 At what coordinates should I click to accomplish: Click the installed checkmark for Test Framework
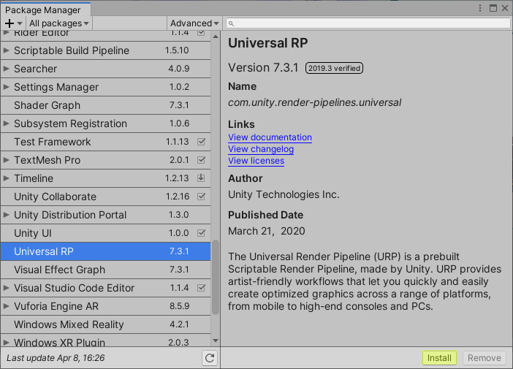coord(201,142)
